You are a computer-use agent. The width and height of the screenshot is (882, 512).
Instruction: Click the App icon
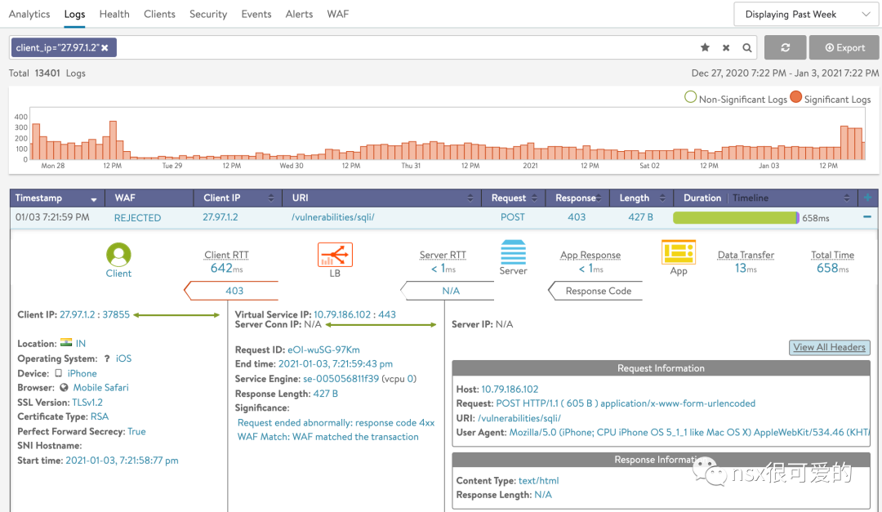click(x=679, y=252)
